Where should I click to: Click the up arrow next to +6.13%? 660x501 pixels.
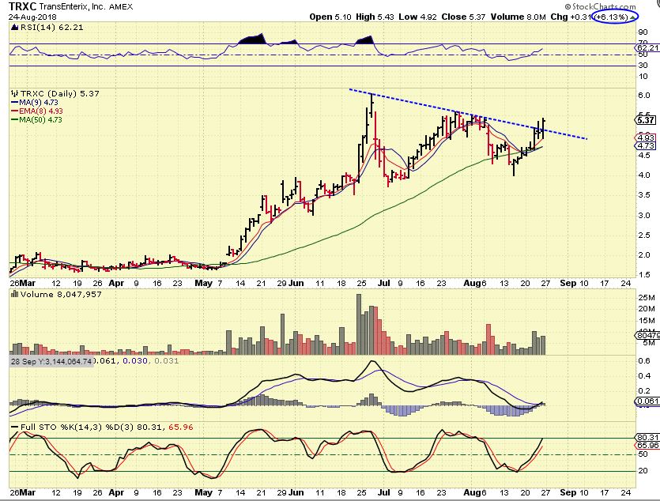coord(632,17)
